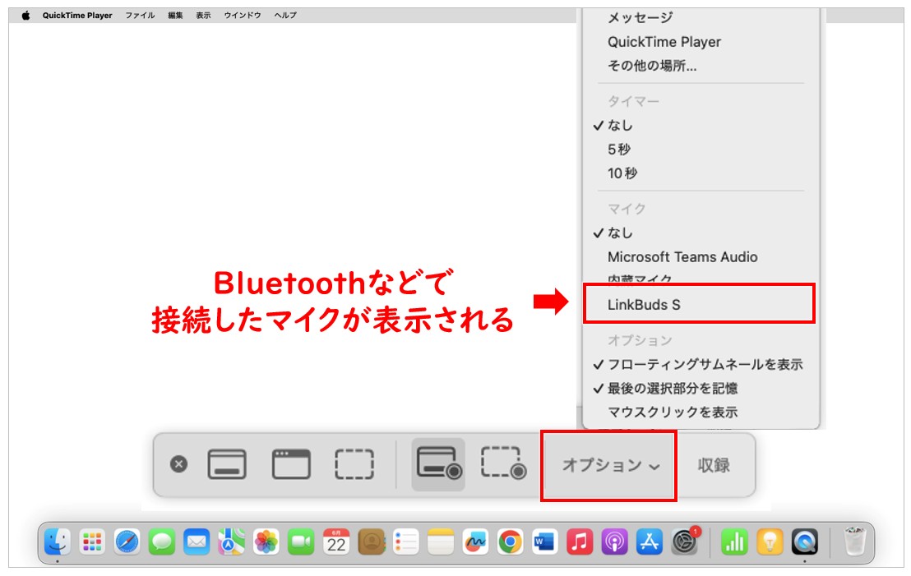Choose メッセージ as save location
This screenshot has width=911, height=576.
(640, 18)
